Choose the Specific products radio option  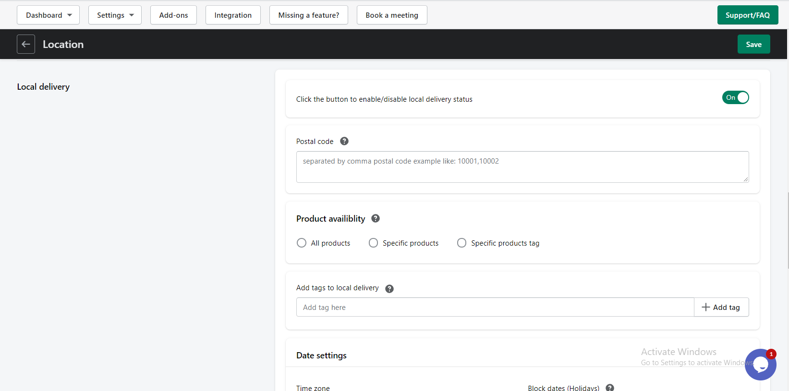point(373,243)
